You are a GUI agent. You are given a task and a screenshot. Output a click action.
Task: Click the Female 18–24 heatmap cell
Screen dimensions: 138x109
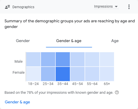[33, 74]
